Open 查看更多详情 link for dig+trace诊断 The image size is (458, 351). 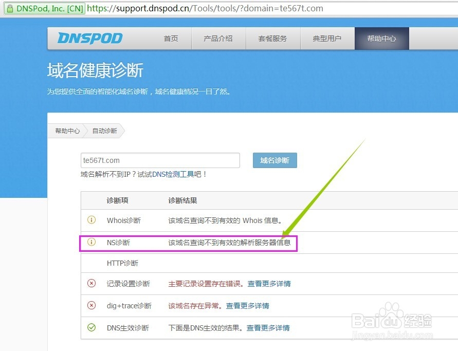pos(247,306)
